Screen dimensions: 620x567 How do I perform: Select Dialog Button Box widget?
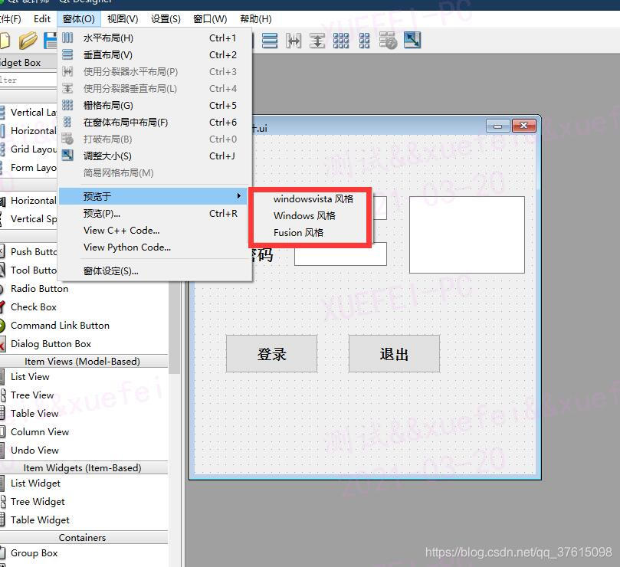[x=51, y=344]
